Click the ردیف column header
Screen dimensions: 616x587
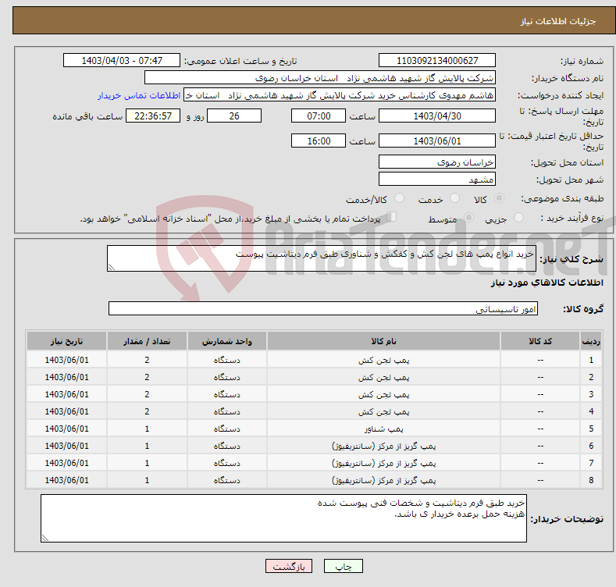pos(591,341)
